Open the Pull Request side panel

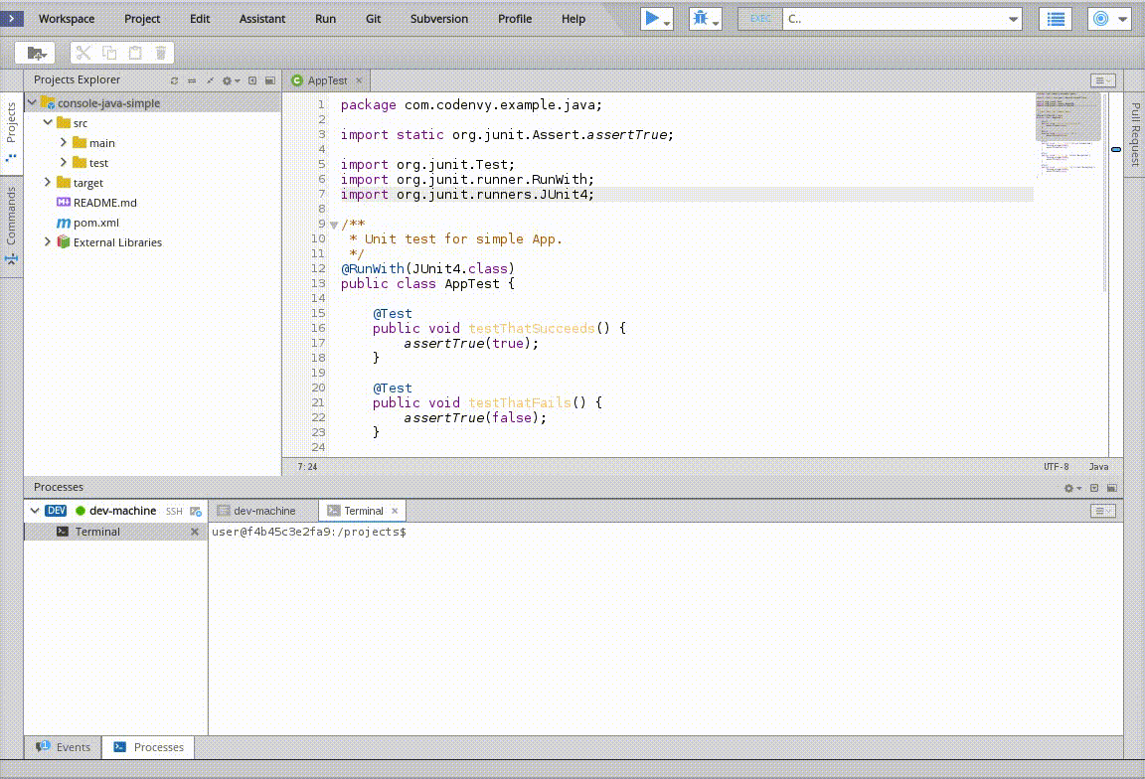coord(1135,133)
